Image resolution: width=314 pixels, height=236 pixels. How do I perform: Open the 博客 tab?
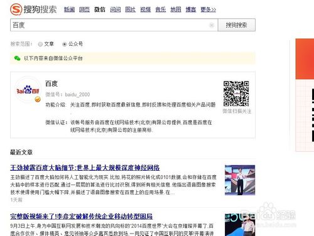click(x=191, y=9)
